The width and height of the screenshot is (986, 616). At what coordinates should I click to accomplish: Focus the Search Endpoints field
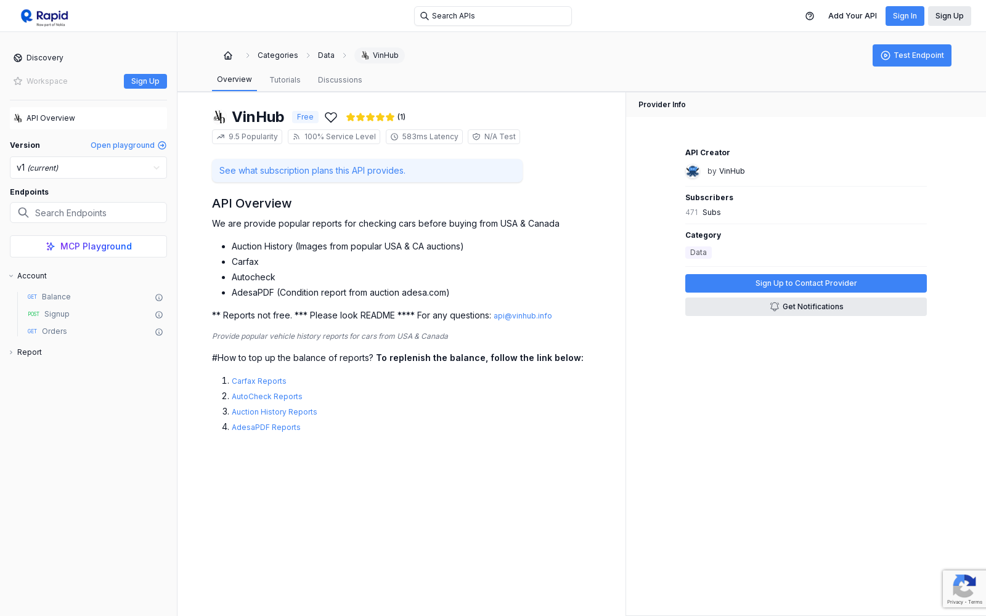tap(88, 213)
